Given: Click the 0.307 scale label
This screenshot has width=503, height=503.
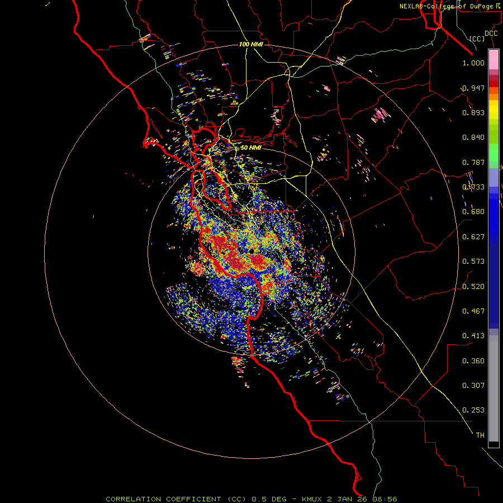Looking at the screenshot, I should 473,386.
